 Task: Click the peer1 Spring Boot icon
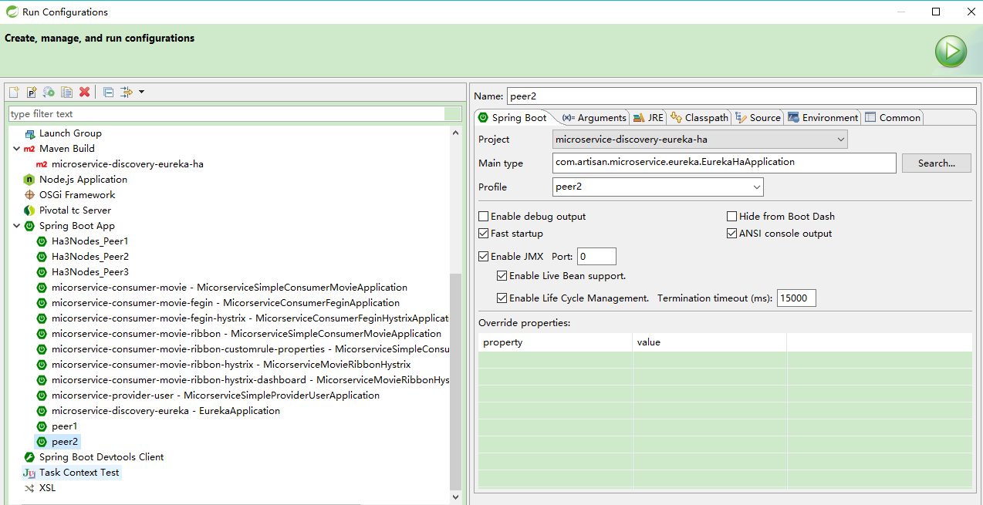(x=42, y=426)
